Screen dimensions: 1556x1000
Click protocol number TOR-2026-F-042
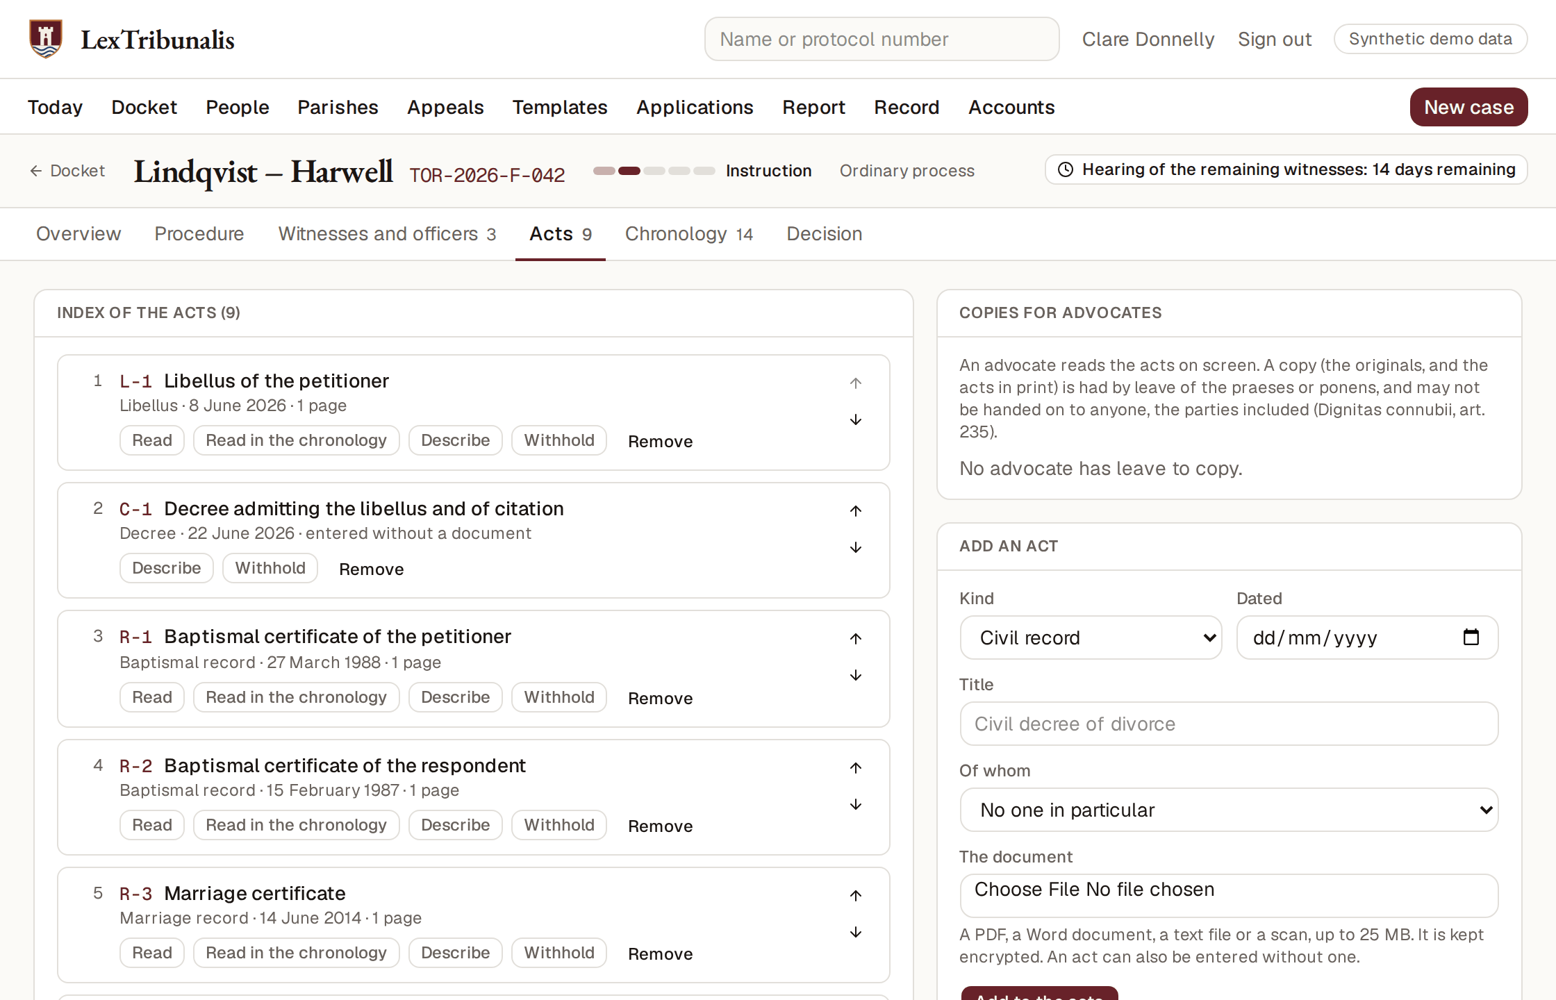[487, 175]
